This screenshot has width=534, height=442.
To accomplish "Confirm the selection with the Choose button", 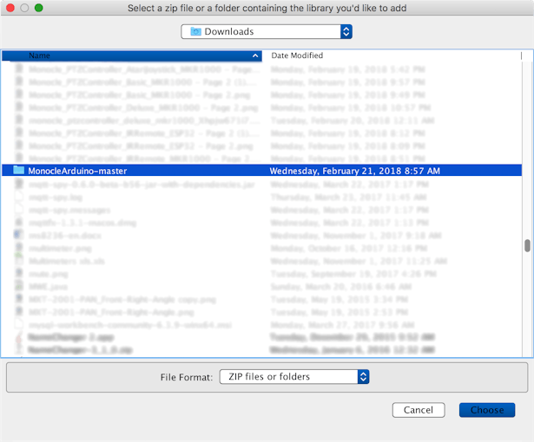I will point(487,410).
